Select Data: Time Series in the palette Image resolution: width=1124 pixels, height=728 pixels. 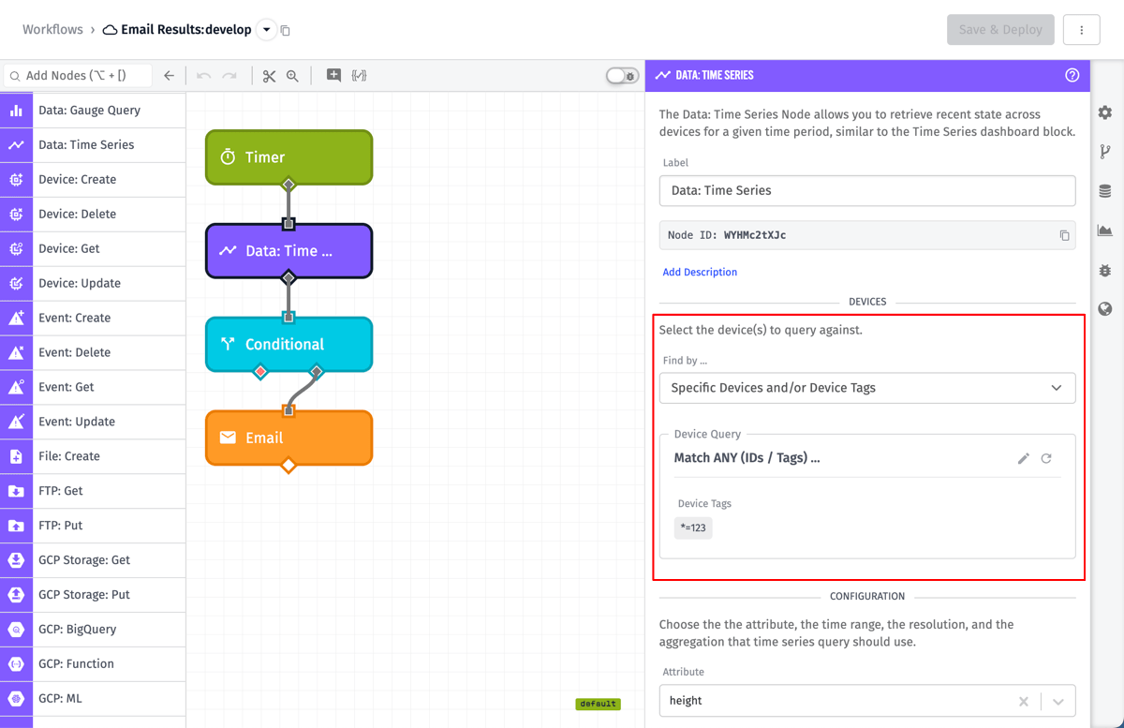coord(93,144)
